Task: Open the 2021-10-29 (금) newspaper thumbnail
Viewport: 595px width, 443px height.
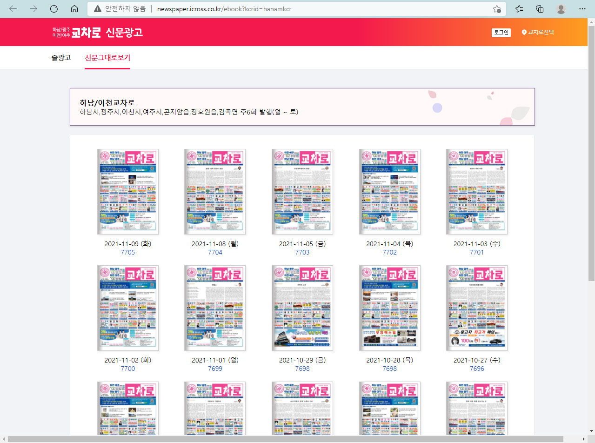Action: pos(302,308)
